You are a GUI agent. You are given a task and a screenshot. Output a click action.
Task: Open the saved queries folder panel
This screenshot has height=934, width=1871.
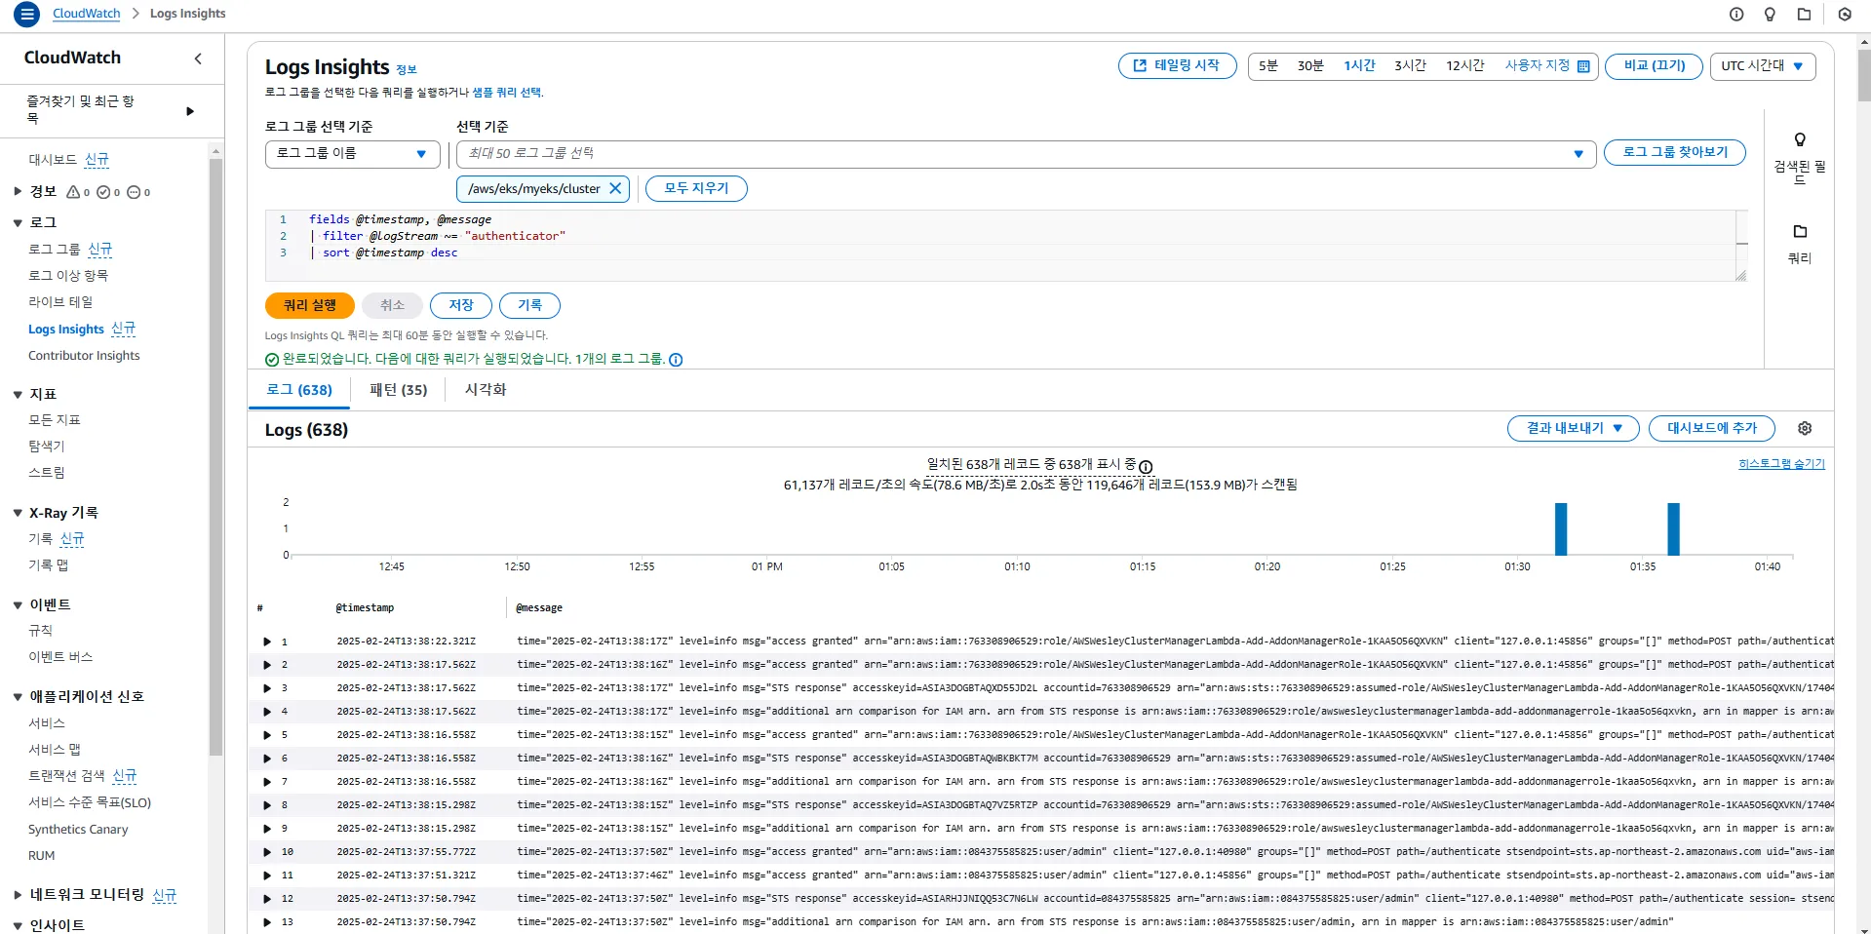[x=1800, y=243]
